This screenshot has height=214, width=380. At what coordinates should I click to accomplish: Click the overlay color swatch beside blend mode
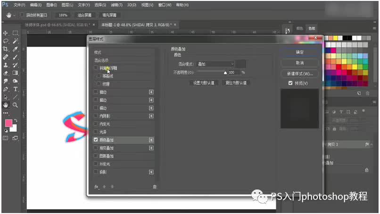pyautogui.click(x=241, y=64)
